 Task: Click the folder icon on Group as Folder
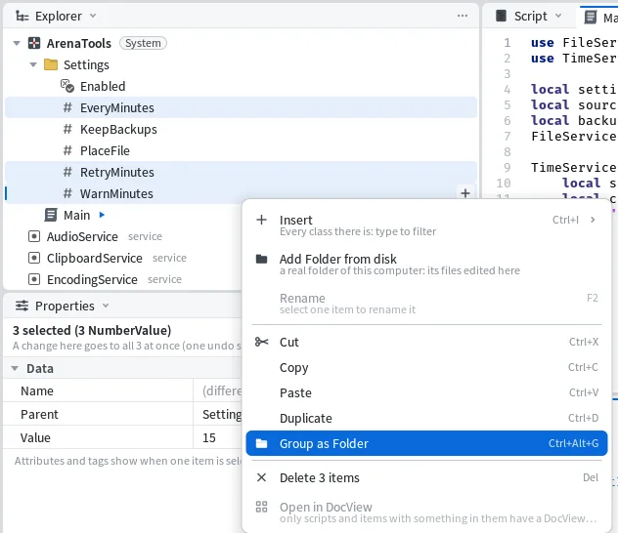tap(261, 443)
